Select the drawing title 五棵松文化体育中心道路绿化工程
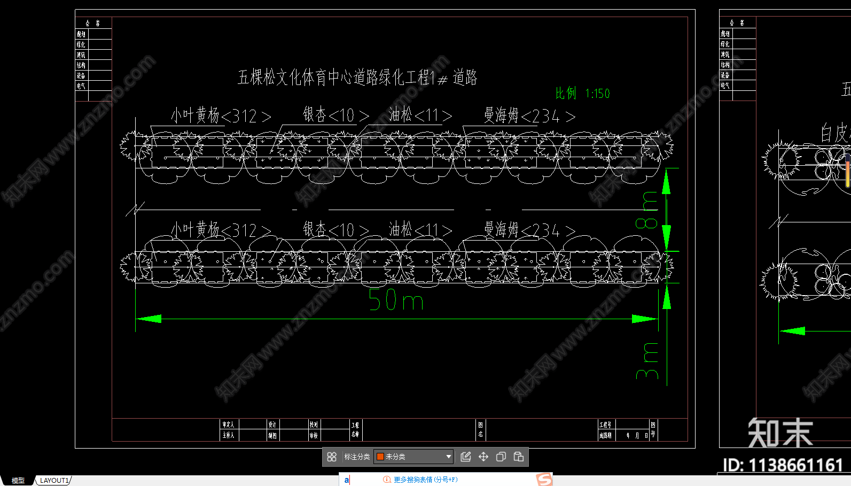851x486 pixels. point(357,78)
